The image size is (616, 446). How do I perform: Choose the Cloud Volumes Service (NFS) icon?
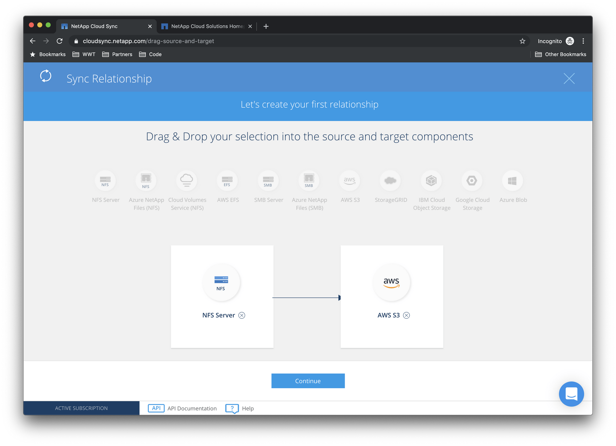point(187,180)
